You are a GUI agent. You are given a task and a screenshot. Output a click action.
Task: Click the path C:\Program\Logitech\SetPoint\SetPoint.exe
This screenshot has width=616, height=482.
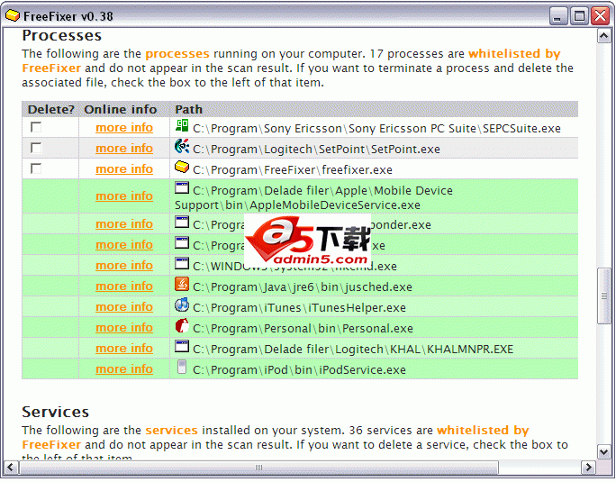(316, 150)
